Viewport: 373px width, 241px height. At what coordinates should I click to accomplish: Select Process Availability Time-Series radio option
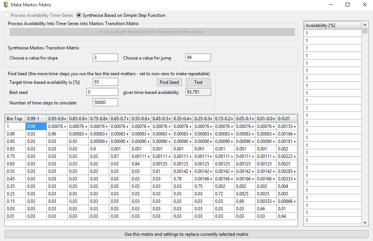coord(7,15)
